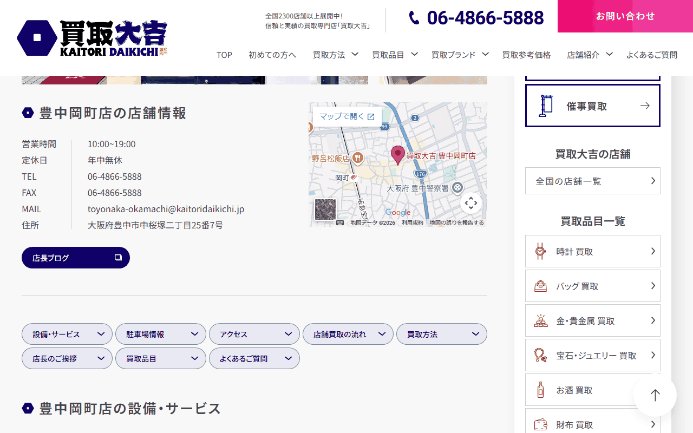This screenshot has width=693, height=433.
Task: Switch to satellite view thumbnail on map
Action: tap(325, 209)
